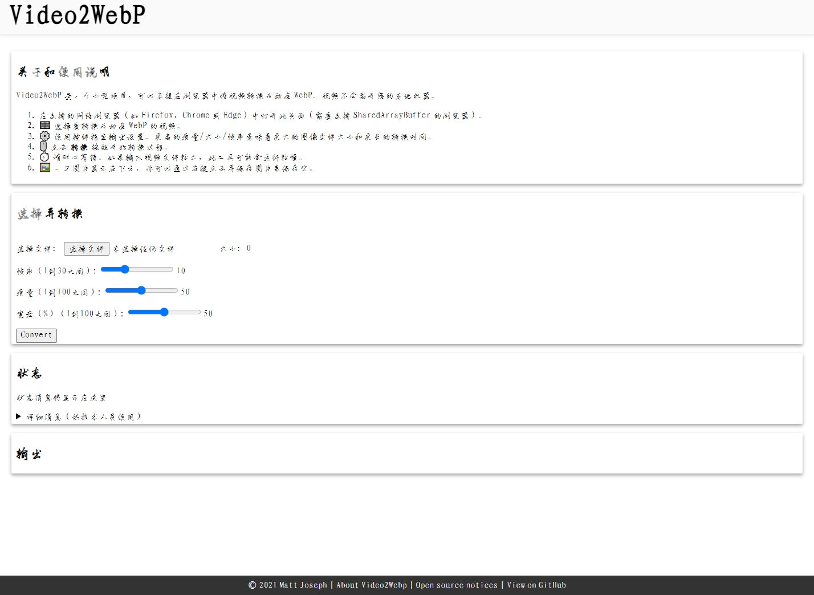Image resolution: width=814 pixels, height=595 pixels.
Task: Click the 状态 section heading
Action: (x=29, y=373)
